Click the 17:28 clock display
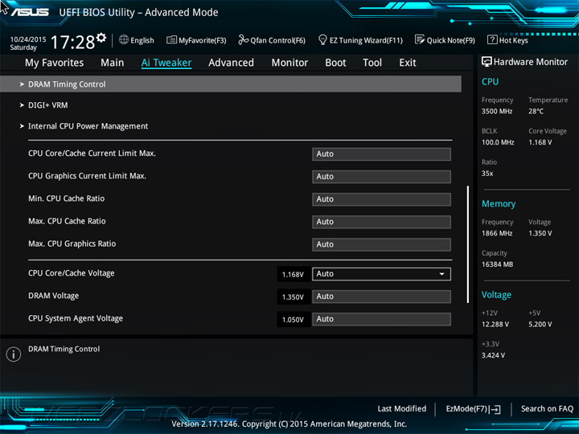Image resolution: width=579 pixels, height=434 pixels. (x=72, y=42)
